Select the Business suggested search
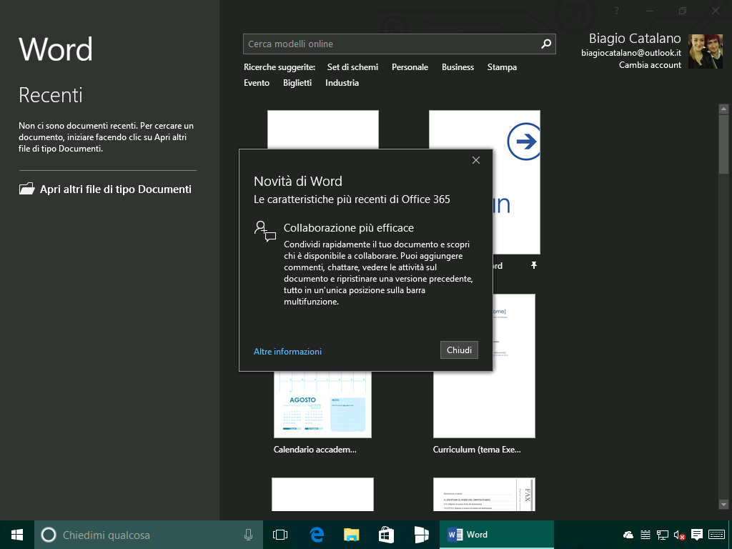 457,67
